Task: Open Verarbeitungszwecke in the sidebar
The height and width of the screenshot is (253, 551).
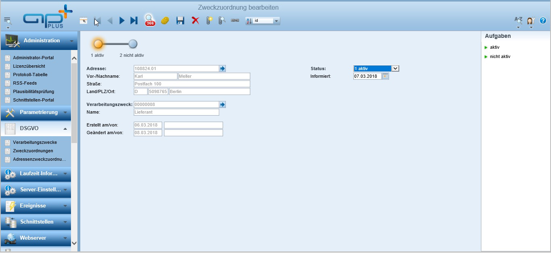Action: pyautogui.click(x=35, y=142)
